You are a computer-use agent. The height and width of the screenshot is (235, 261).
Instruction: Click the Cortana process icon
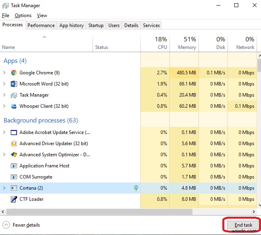14,188
